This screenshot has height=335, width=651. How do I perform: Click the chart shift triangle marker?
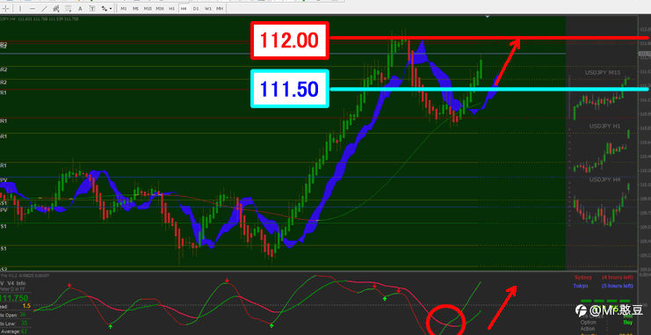pos(488,17)
